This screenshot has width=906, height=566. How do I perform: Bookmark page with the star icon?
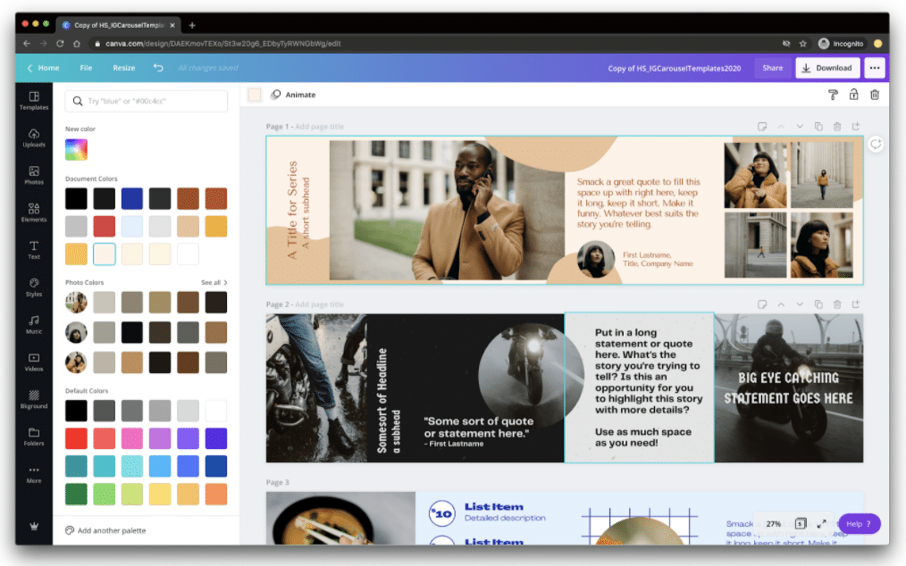click(802, 44)
